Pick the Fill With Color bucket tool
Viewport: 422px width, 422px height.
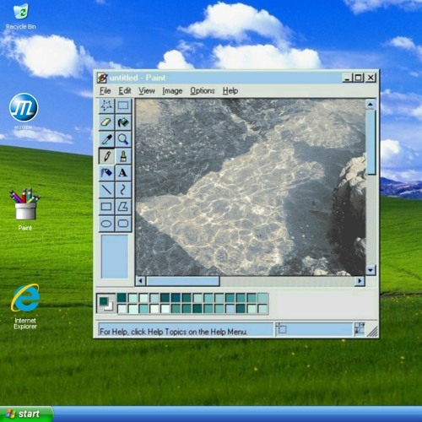coord(123,122)
